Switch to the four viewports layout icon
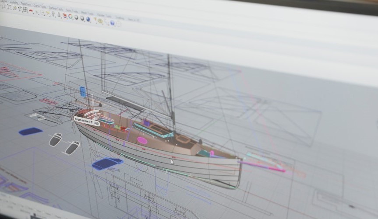 [x=25, y=10]
